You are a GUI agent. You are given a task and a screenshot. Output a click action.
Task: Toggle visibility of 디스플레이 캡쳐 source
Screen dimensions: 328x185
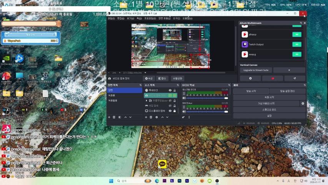point(170,111)
